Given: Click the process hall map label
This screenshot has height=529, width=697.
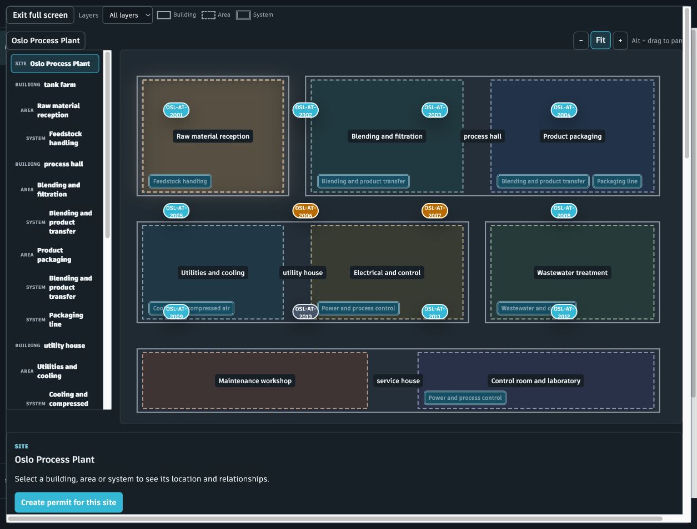Looking at the screenshot, I should click(x=483, y=136).
